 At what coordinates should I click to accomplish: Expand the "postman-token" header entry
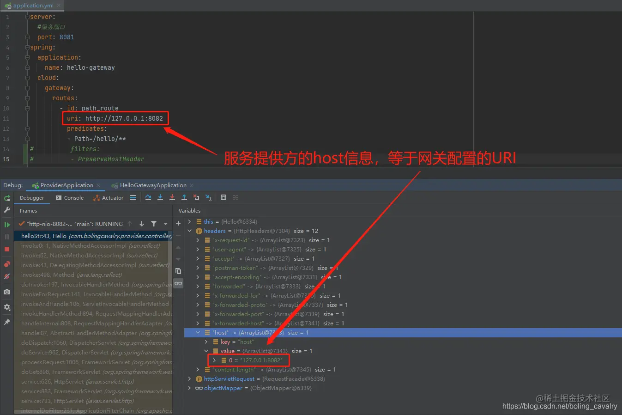tap(198, 268)
